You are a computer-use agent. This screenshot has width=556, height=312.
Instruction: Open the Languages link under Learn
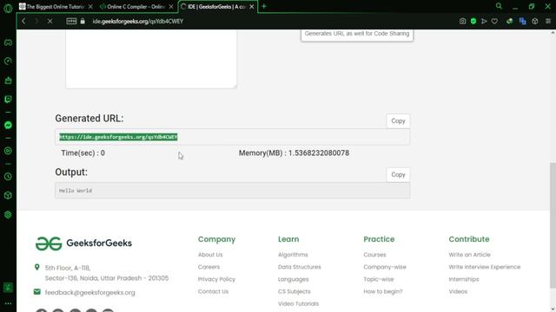294,279
